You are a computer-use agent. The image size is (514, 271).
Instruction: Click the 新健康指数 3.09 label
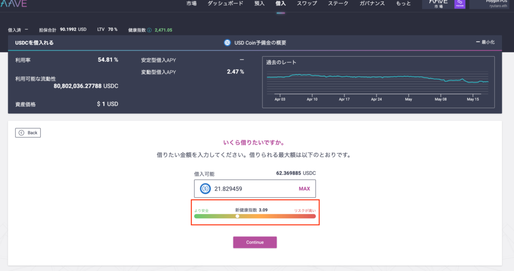point(251,210)
